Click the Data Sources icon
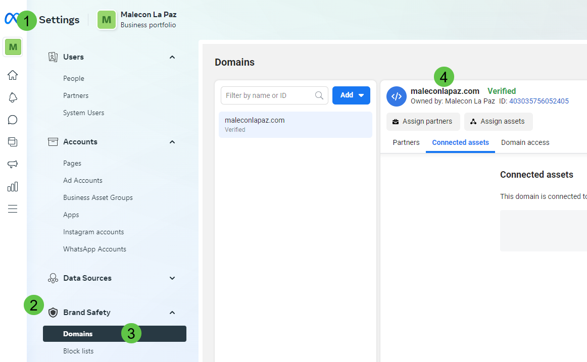This screenshot has height=362, width=587. click(x=53, y=278)
